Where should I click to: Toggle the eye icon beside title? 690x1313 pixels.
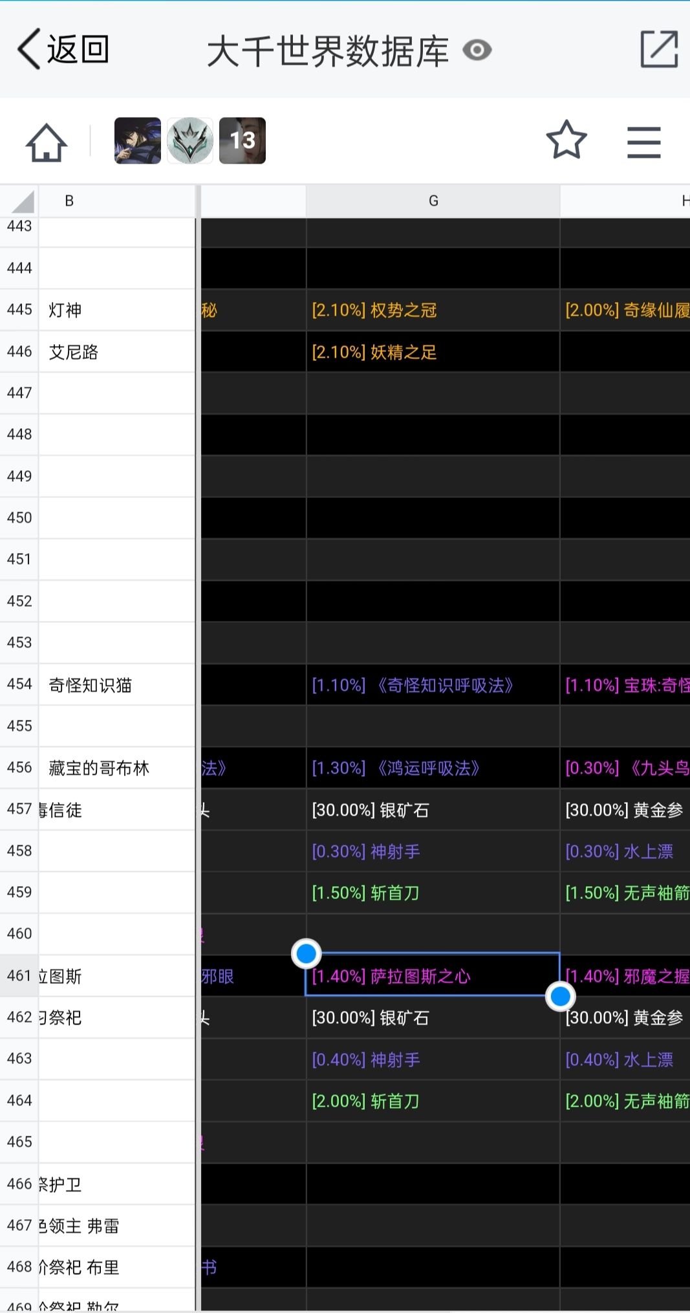477,50
